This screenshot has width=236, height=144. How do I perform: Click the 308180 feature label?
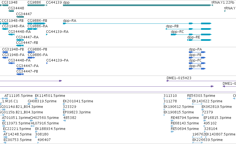(42, 134)
